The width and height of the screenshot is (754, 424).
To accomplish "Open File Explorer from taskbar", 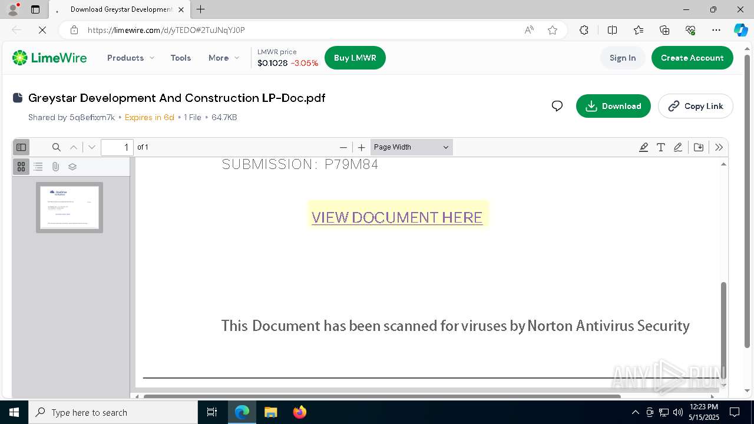I will pyautogui.click(x=270, y=412).
